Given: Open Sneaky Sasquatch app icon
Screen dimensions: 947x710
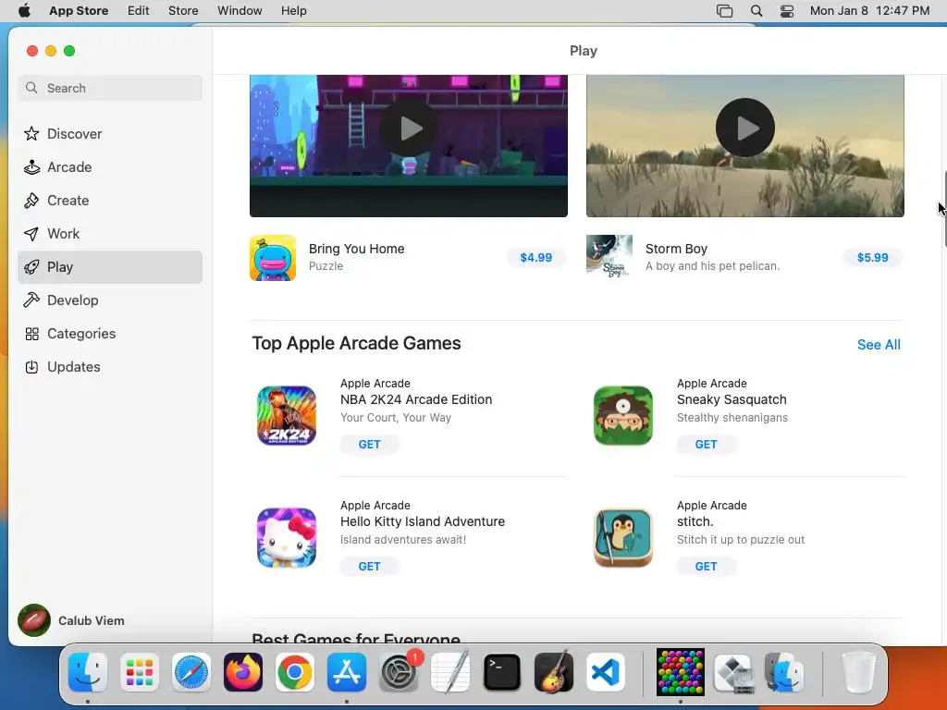Looking at the screenshot, I should [623, 415].
